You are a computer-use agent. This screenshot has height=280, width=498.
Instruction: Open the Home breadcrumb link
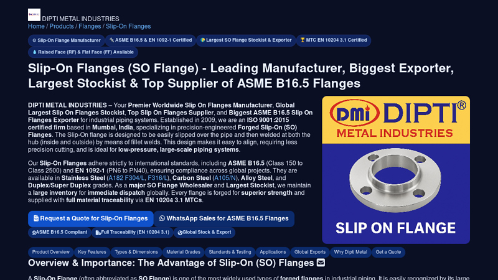pyautogui.click(x=36, y=26)
